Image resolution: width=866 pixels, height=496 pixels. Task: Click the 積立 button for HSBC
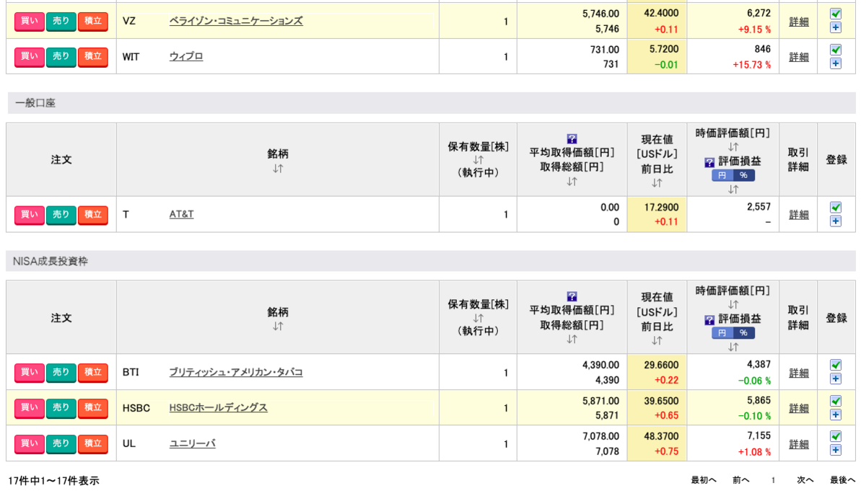click(93, 408)
